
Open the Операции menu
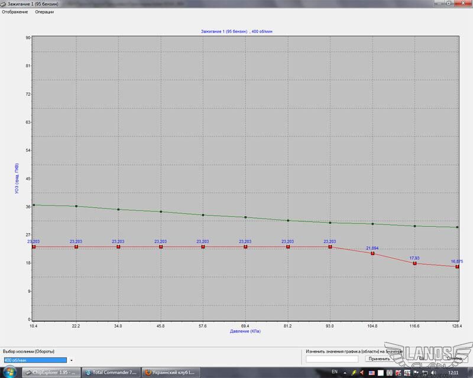44,12
